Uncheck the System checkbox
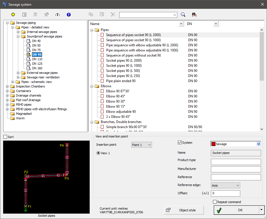267x219 pixels. 180,143
